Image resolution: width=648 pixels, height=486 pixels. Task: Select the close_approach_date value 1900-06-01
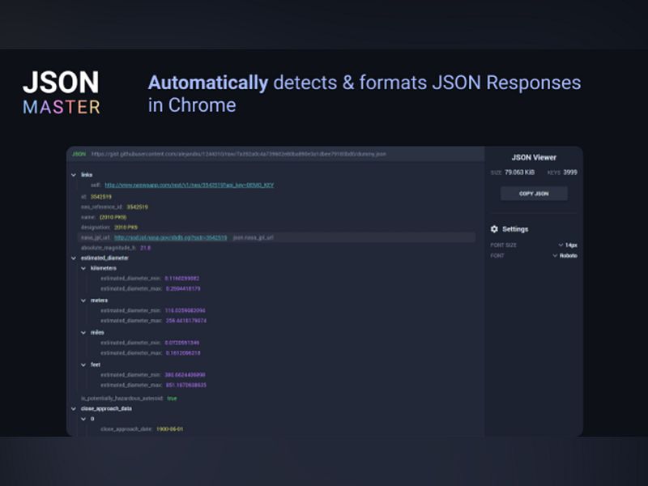[170, 429]
